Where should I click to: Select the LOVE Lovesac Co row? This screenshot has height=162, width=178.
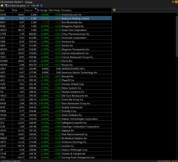point(56,146)
